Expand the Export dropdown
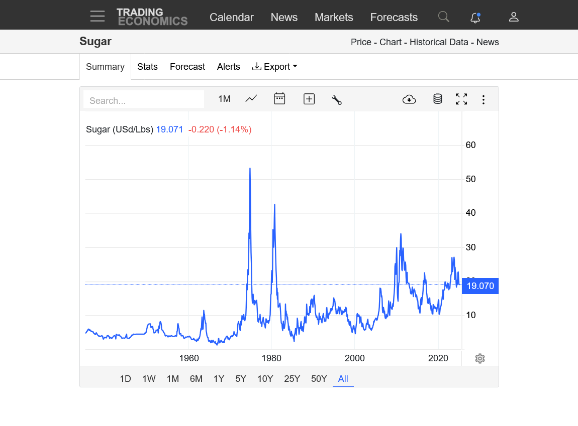578x426 pixels. pos(275,67)
